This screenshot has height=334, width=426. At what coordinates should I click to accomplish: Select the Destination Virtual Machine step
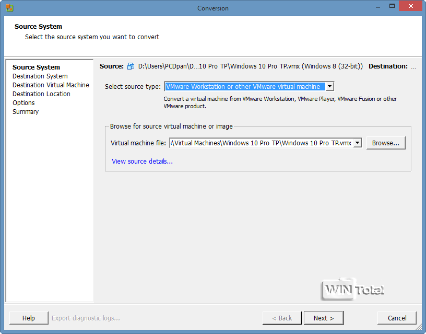(x=51, y=85)
